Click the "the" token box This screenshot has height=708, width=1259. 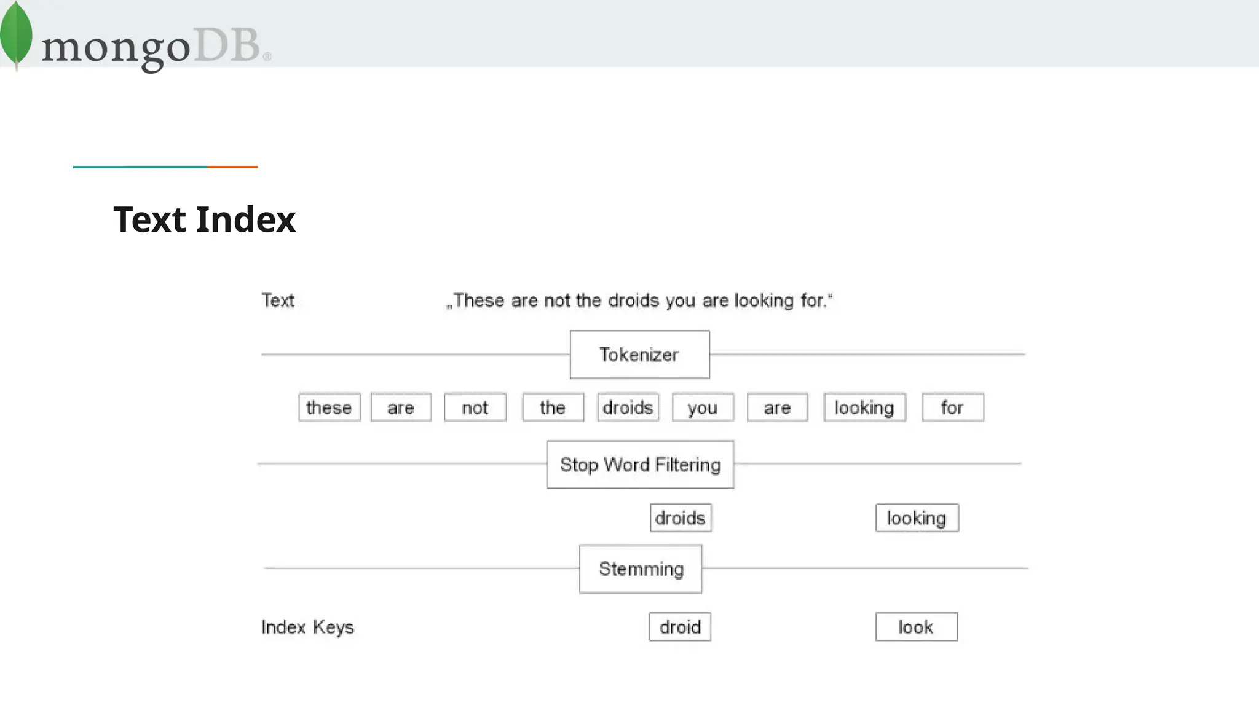553,407
